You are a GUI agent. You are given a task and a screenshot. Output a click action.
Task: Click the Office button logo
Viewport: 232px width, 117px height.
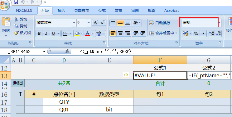point(4,5)
